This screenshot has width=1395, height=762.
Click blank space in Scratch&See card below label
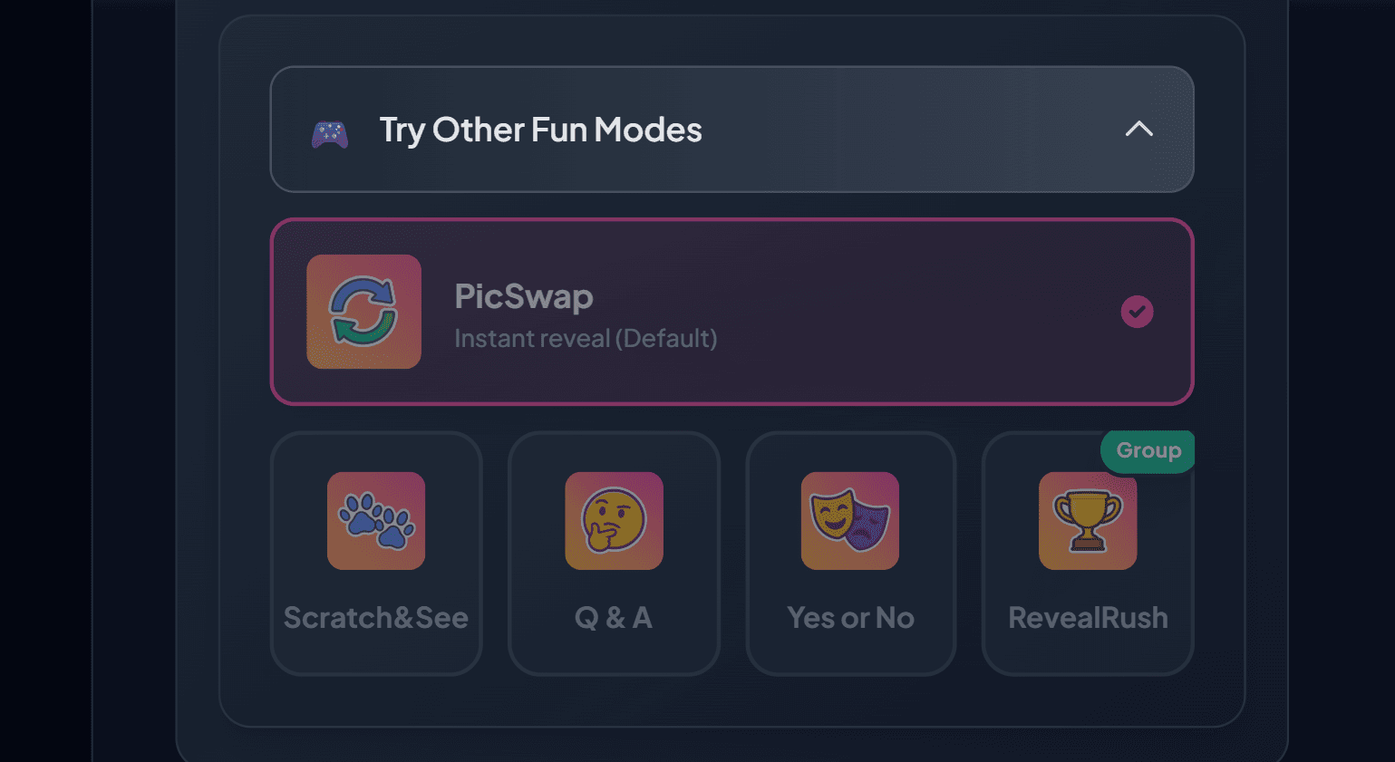tap(376, 654)
